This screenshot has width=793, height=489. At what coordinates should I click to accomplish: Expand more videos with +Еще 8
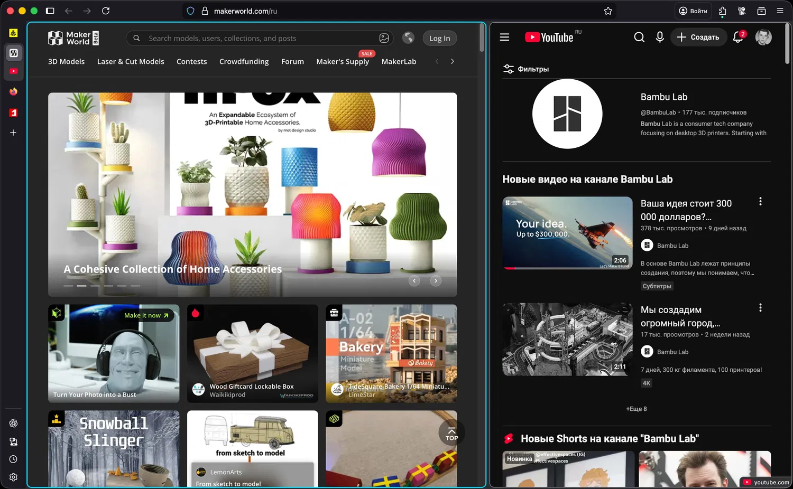(x=637, y=409)
